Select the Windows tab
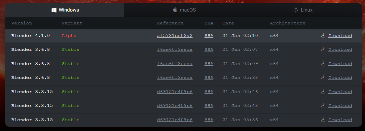This screenshot has width=365, height=131. click(65, 10)
